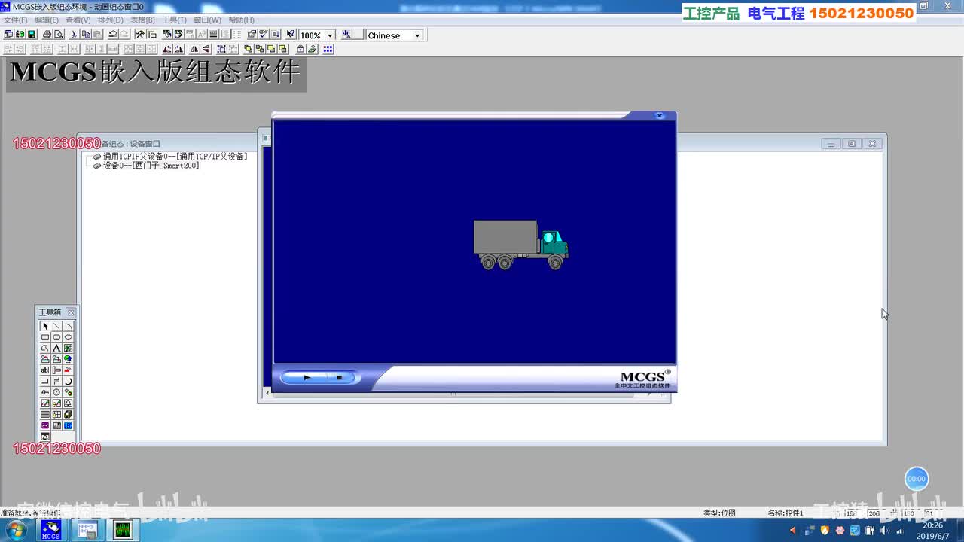Select the round gauge dial tool

pos(56,392)
